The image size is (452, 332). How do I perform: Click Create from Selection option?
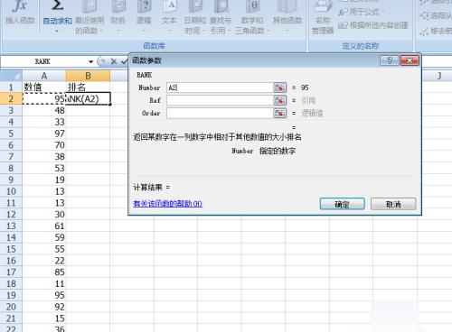click(373, 25)
